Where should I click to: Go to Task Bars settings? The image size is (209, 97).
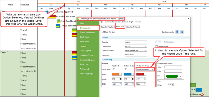tap(84, 37)
